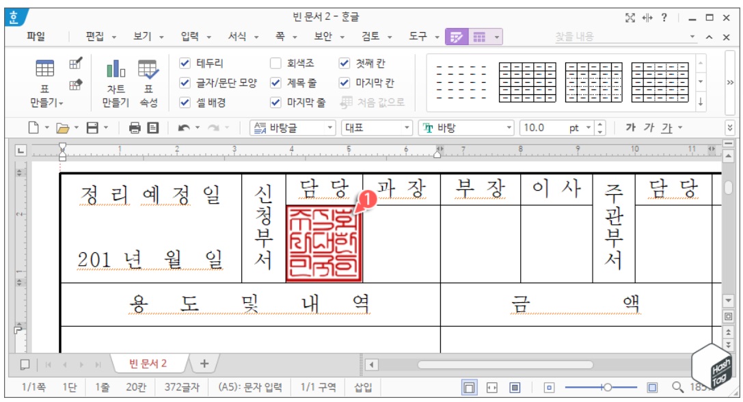Open the 검토 menu
The width and height of the screenshot is (743, 402).
click(x=370, y=36)
